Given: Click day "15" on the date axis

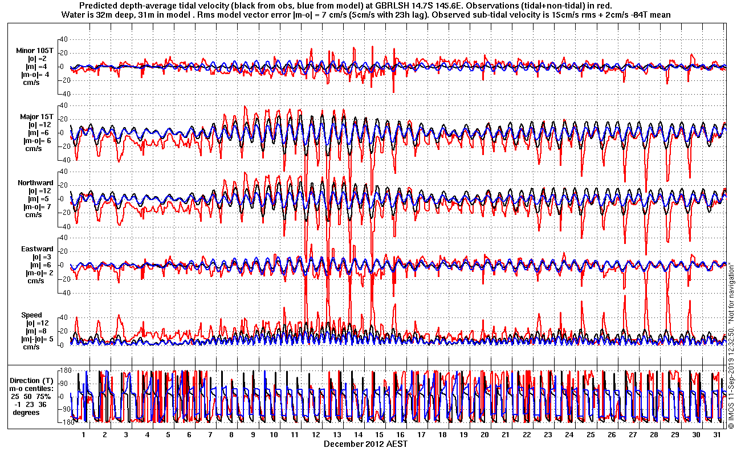Looking at the screenshot, I should point(379,434).
